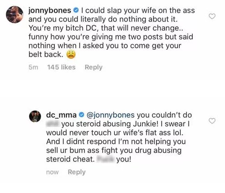Reply to the dc_mma comment

77,172
